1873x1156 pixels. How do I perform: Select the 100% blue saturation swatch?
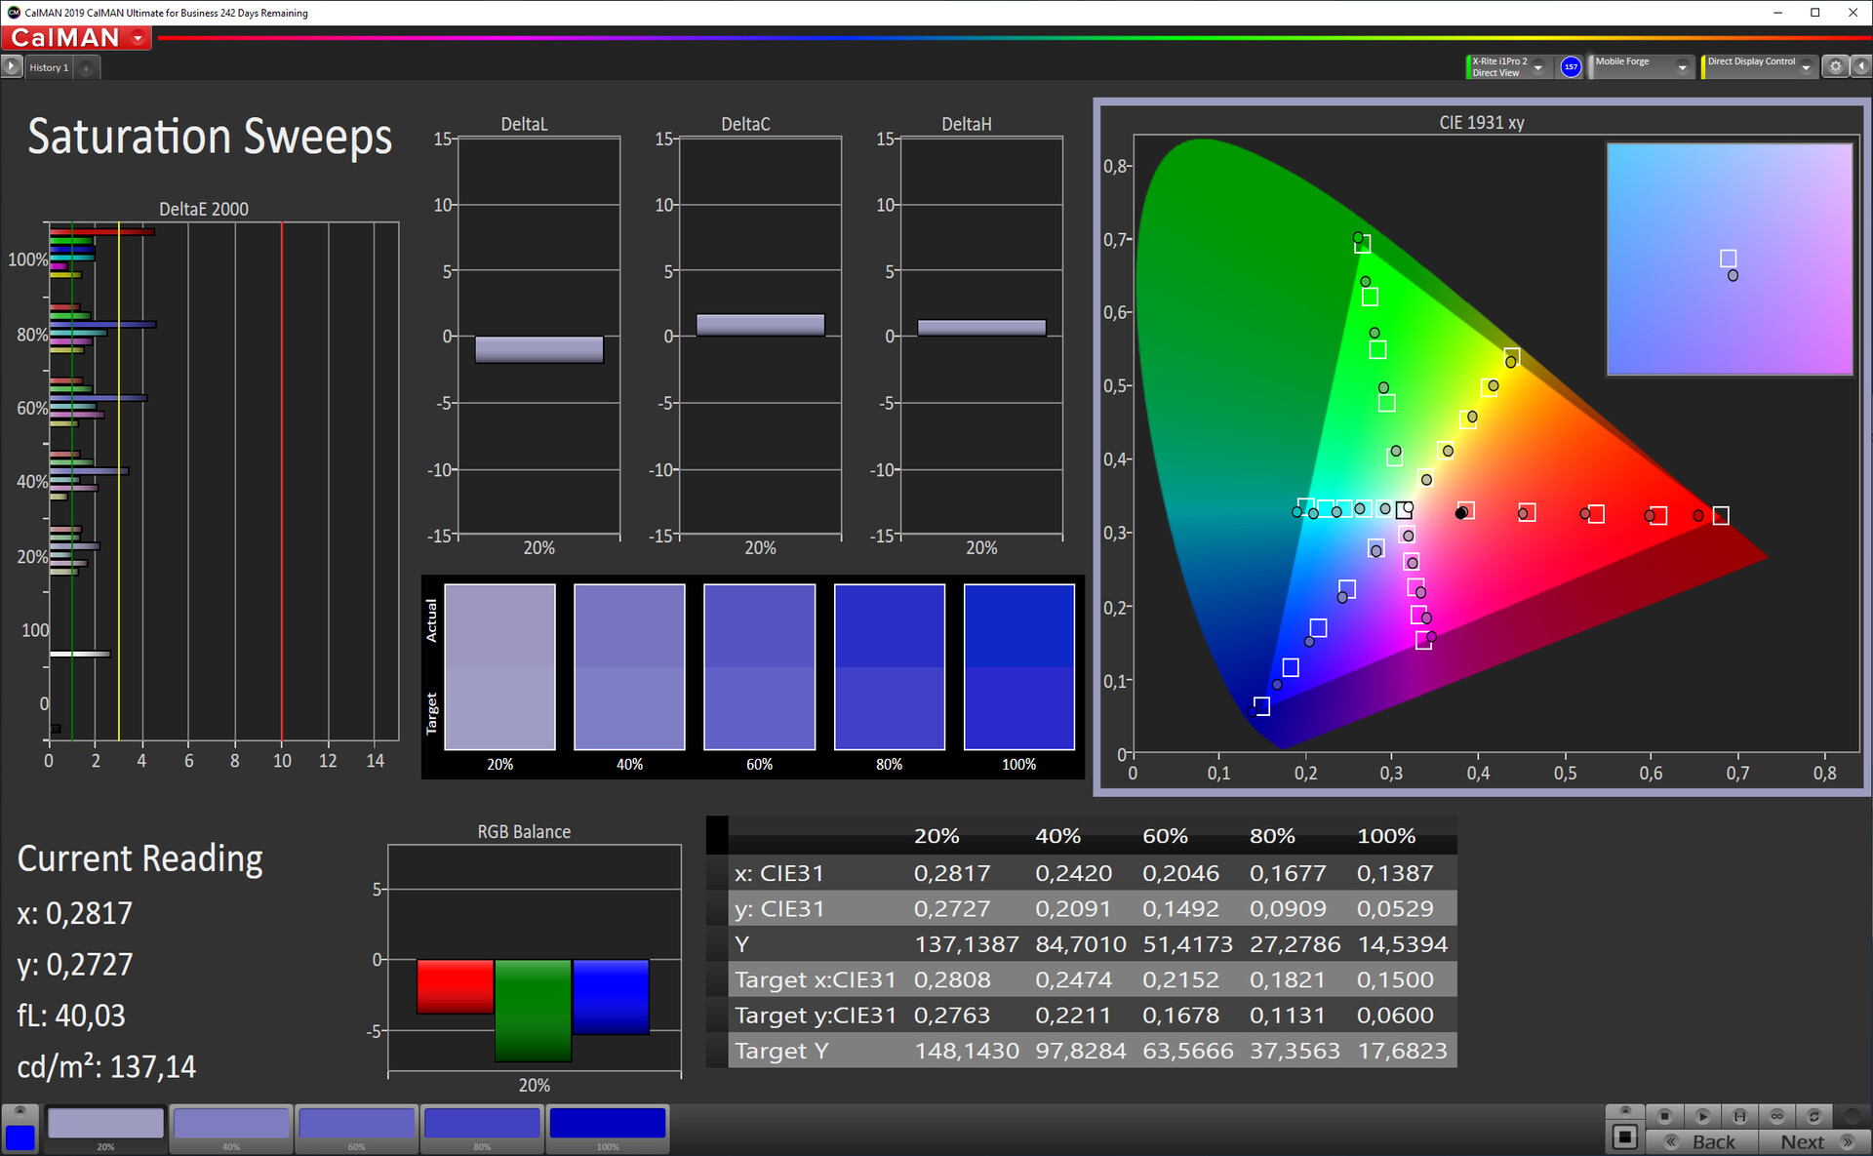click(x=607, y=1125)
